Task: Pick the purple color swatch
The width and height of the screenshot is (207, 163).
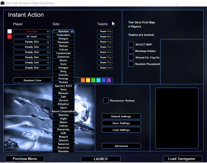Action: pyautogui.click(x=109, y=80)
